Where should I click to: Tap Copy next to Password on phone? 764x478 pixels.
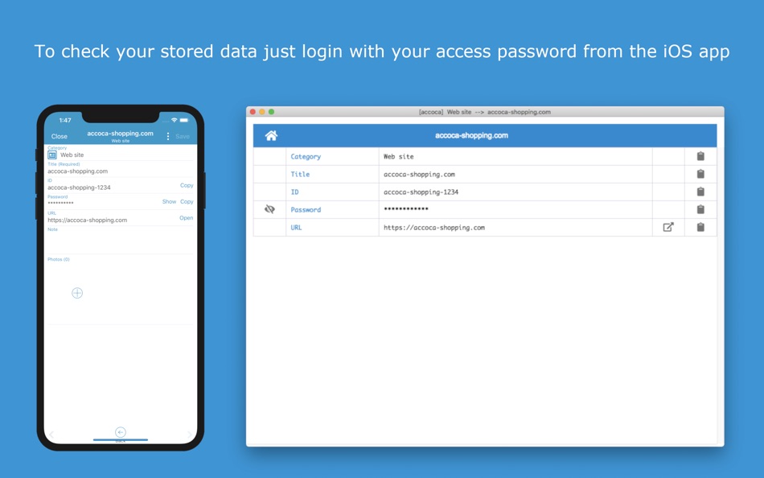(x=187, y=201)
